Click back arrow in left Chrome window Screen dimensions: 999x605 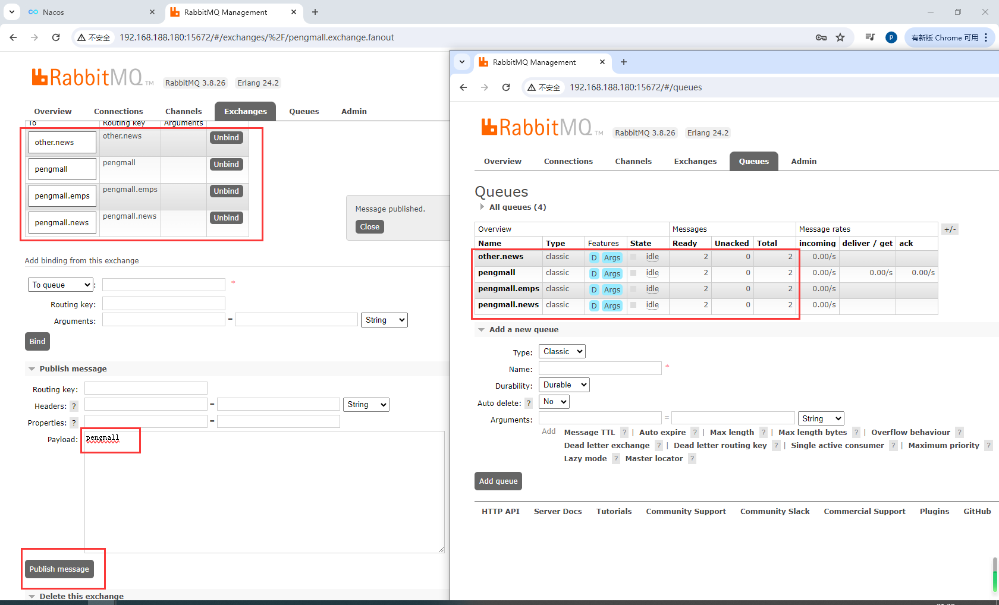[x=13, y=37]
